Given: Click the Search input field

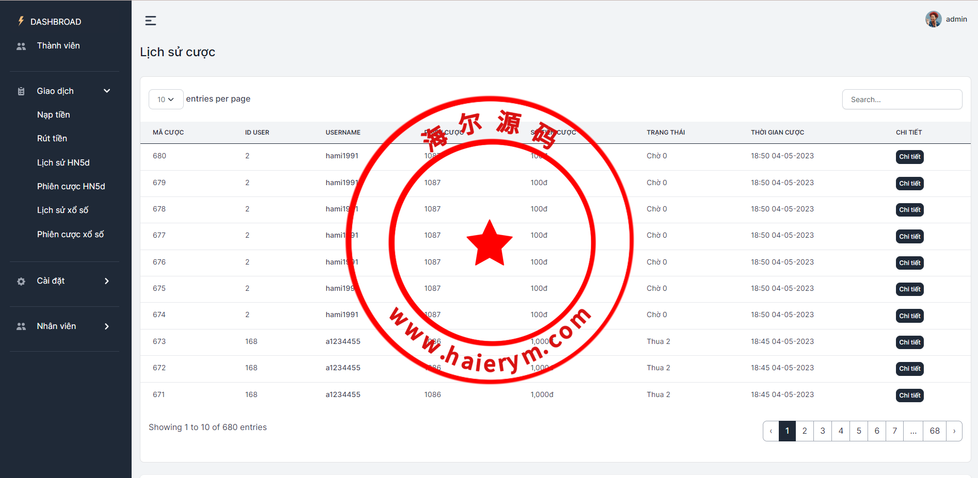Looking at the screenshot, I should (x=902, y=100).
